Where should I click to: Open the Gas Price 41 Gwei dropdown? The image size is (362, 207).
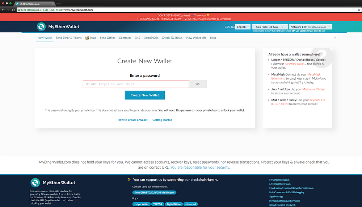270,27
